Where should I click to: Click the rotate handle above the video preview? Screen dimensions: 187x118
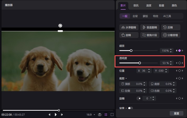click(60, 26)
